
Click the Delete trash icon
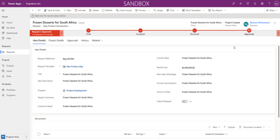90,10
